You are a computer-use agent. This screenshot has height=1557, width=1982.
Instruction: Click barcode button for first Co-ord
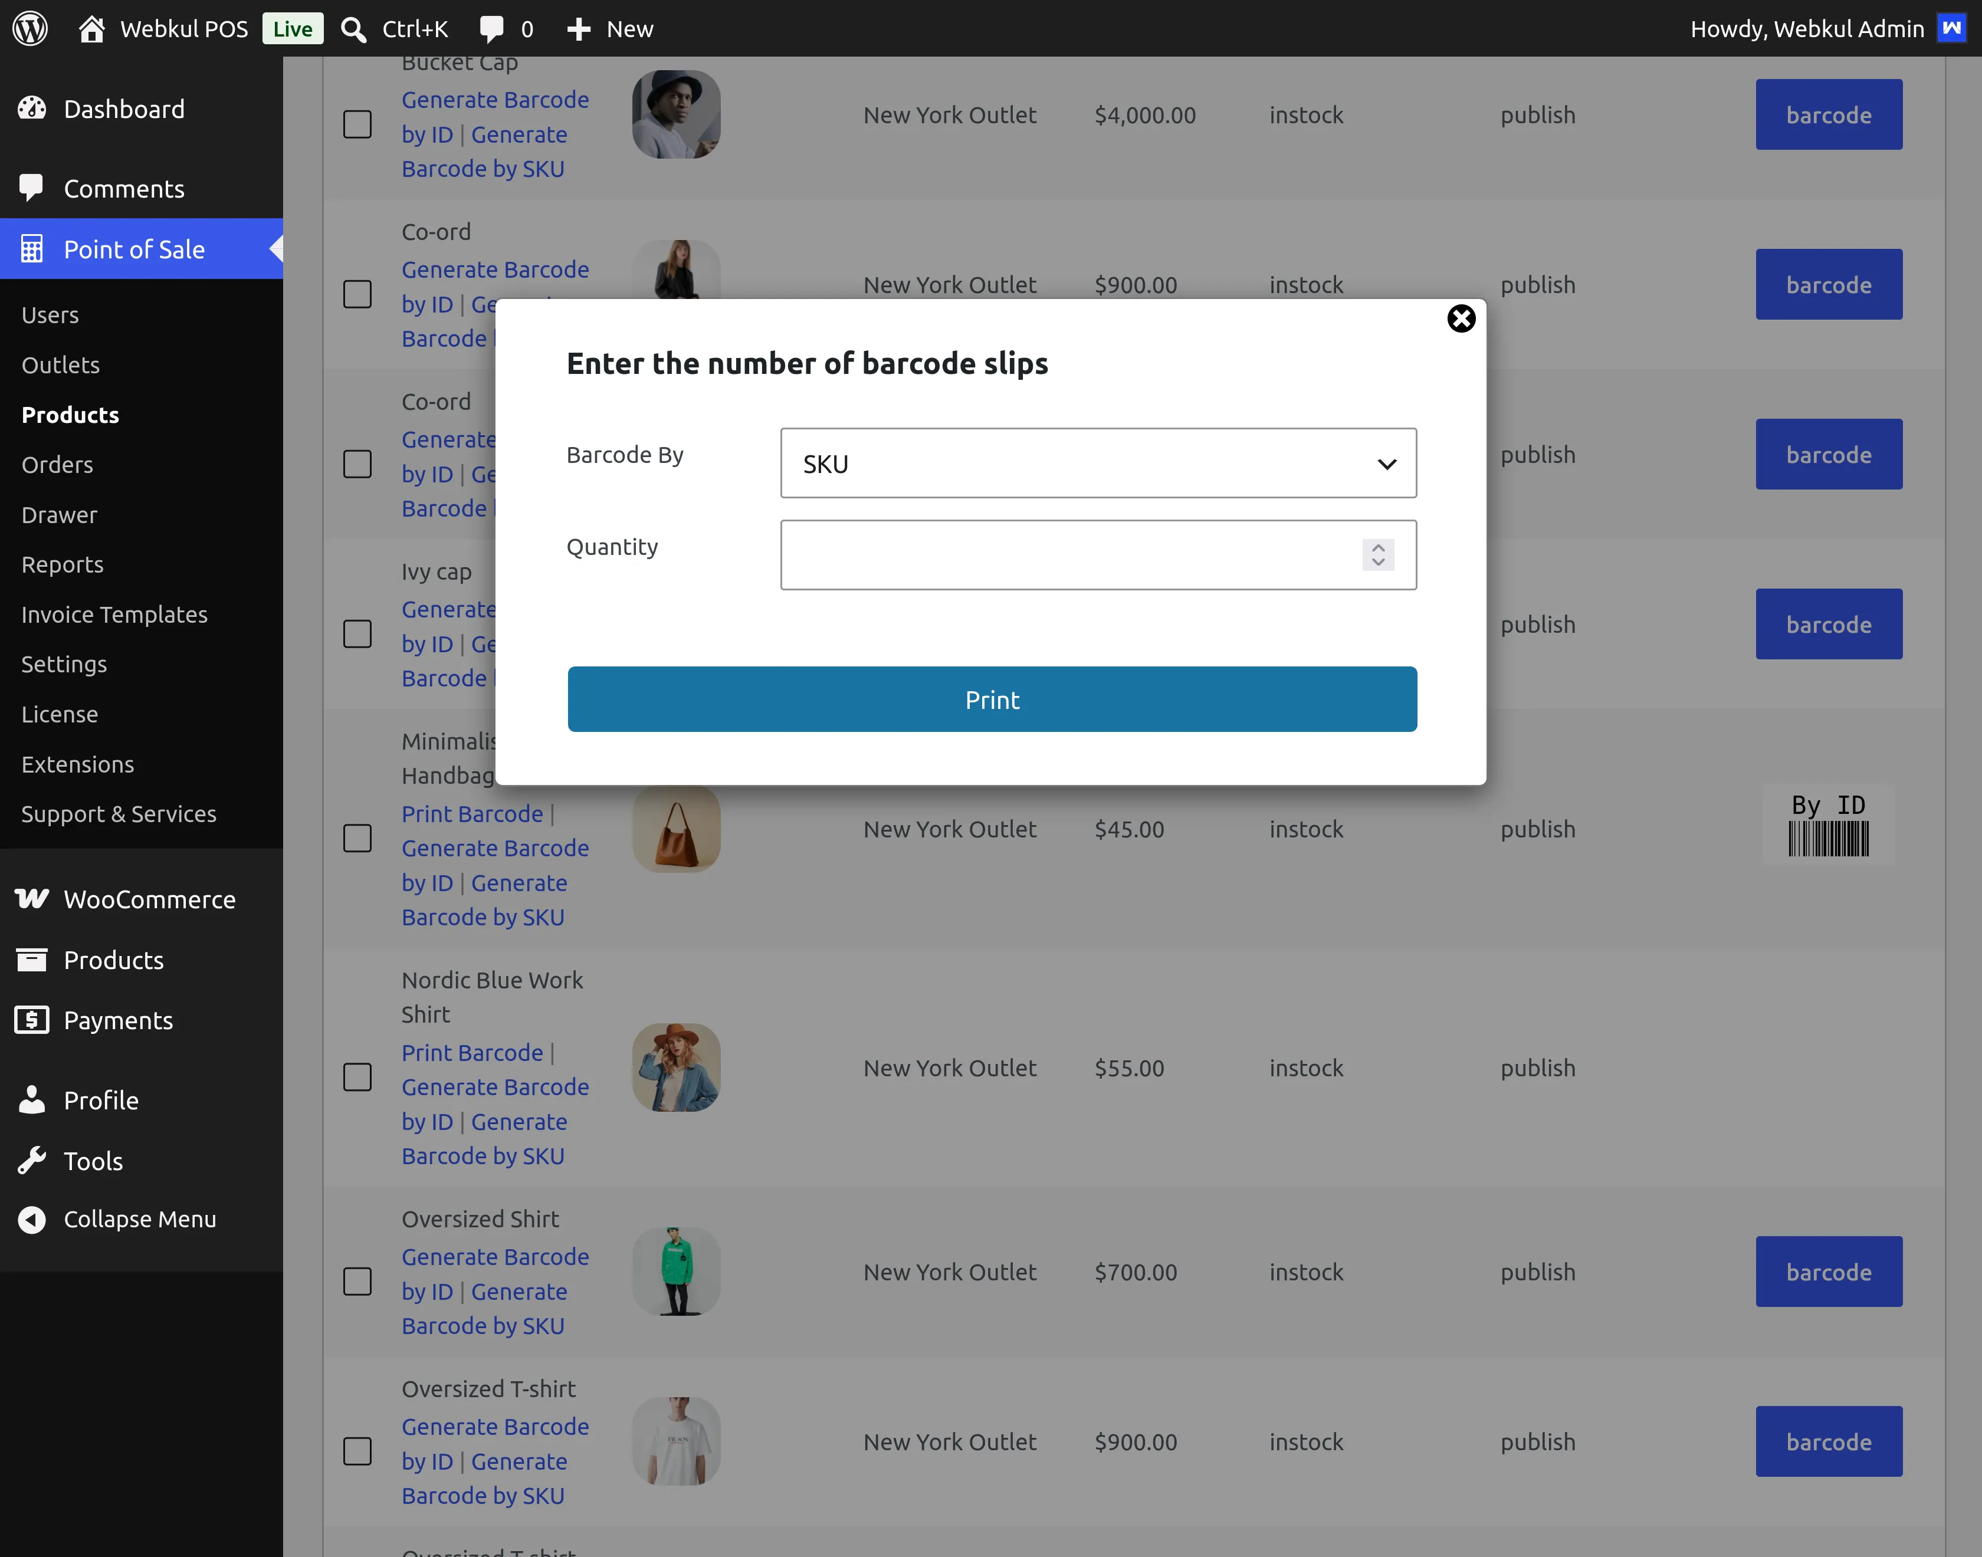(1829, 284)
